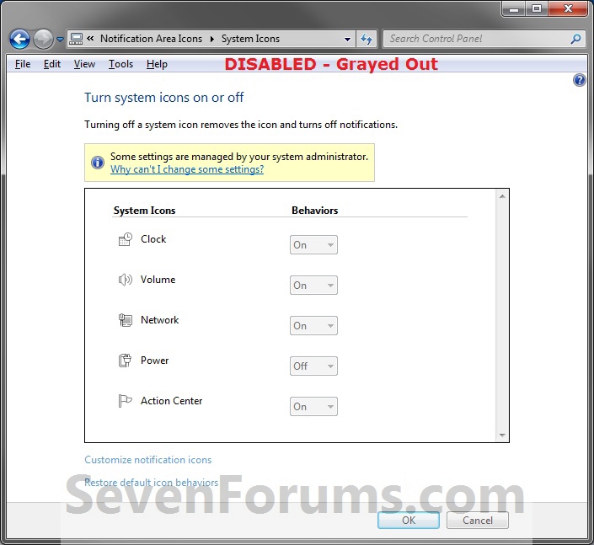The height and width of the screenshot is (545, 594).
Task: Click the blue Back arrow button
Action: click(19, 39)
